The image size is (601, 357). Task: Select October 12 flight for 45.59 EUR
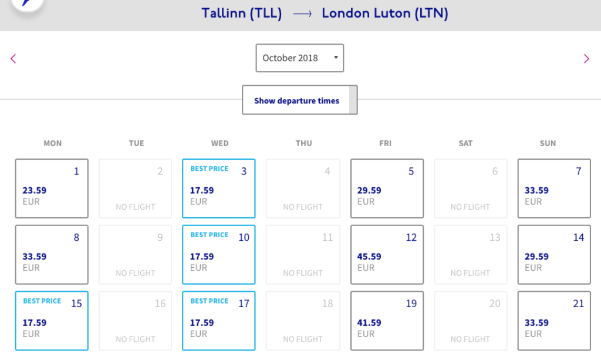point(387,254)
